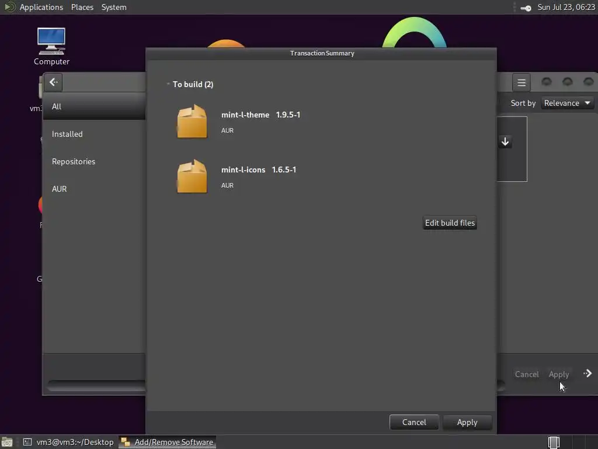
Task: Select the Repositories category in sidebar
Action: [94, 161]
